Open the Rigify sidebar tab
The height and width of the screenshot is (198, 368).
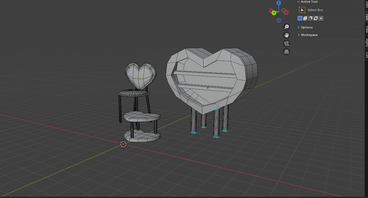pos(366,43)
